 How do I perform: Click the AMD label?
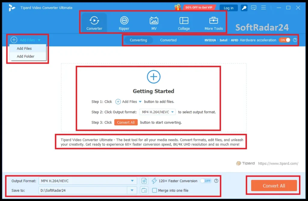pyautogui.click(x=234, y=40)
